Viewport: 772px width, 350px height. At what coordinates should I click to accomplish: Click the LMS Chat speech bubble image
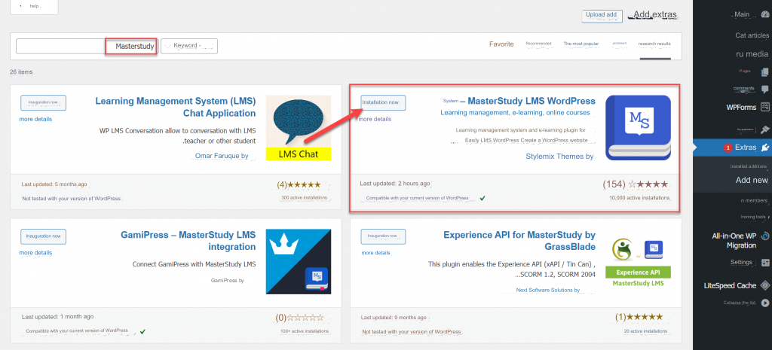(x=299, y=127)
